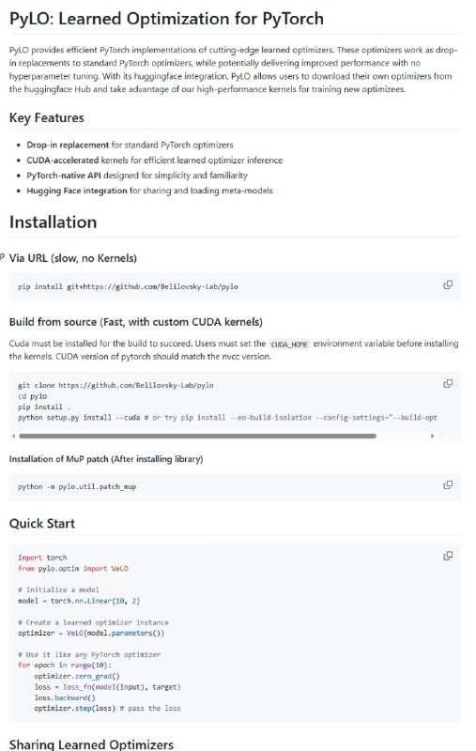Click the Key Features heading

(x=46, y=118)
